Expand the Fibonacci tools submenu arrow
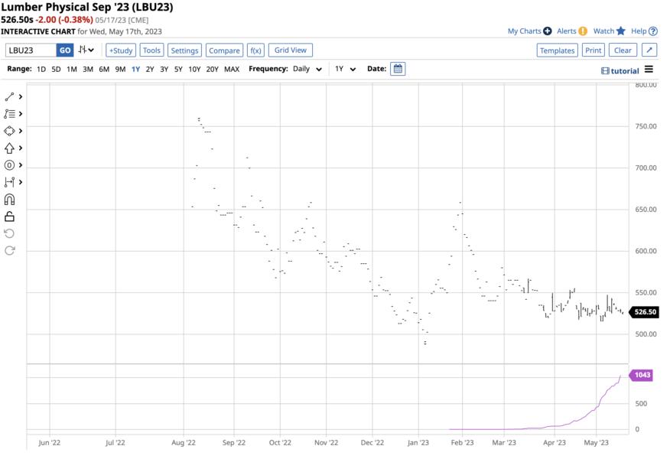The height and width of the screenshot is (459, 670). pos(20,114)
